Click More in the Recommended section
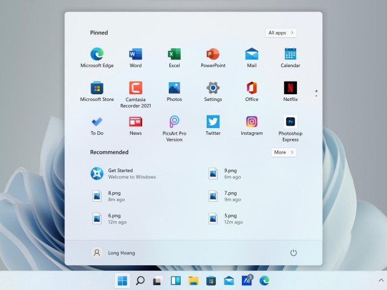 tap(284, 152)
